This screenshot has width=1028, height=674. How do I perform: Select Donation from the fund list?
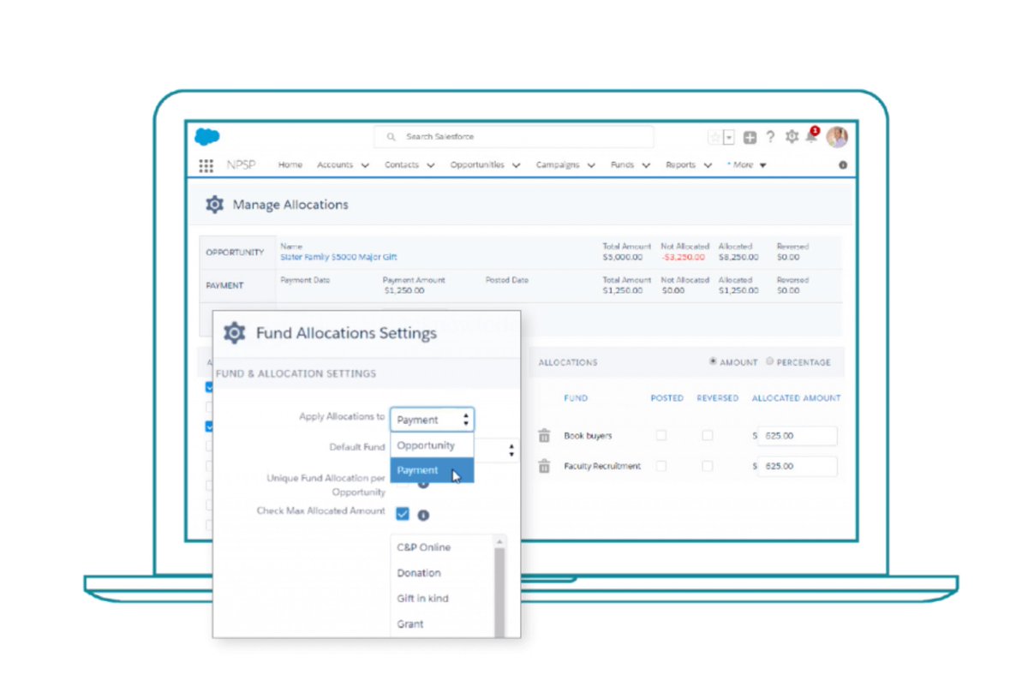pos(418,573)
